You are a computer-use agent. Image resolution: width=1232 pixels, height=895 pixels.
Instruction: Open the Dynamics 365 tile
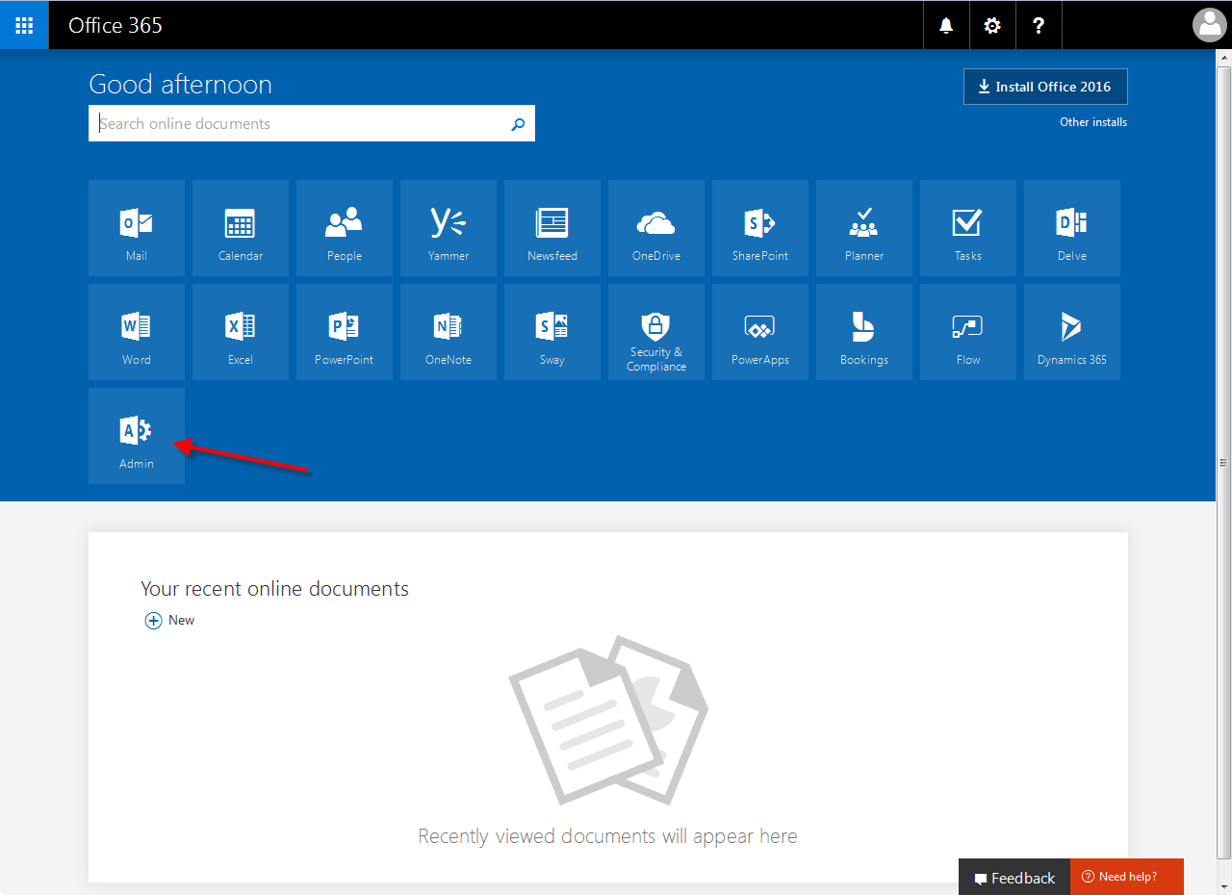(1072, 332)
